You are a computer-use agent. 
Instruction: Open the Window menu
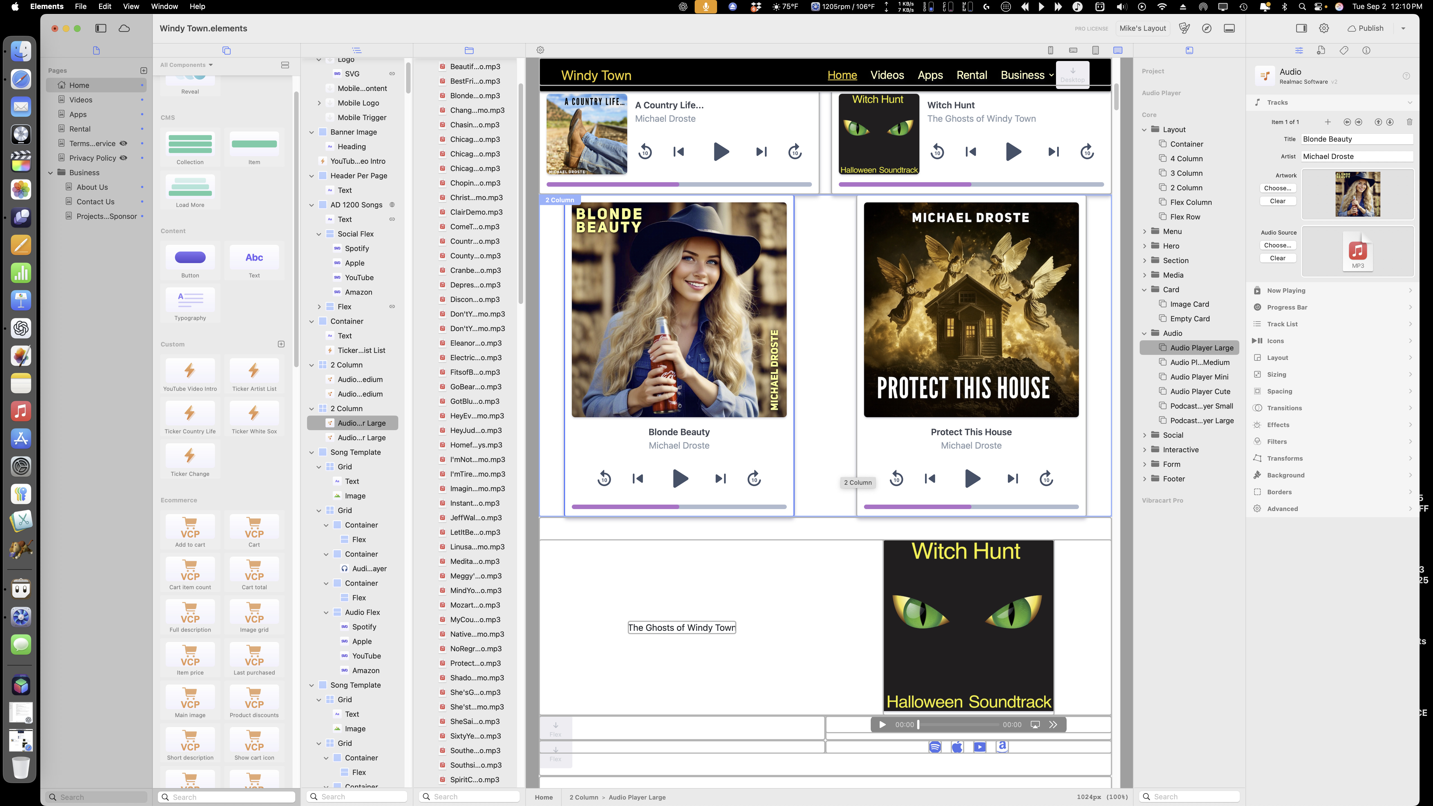point(164,7)
